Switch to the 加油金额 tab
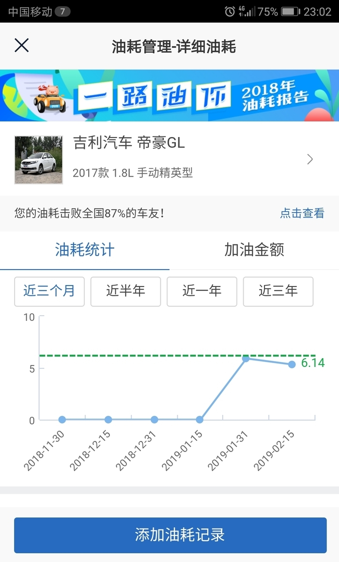The height and width of the screenshot is (562, 339). (254, 250)
